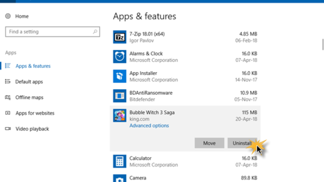Click the Camera app icon

coord(119,178)
